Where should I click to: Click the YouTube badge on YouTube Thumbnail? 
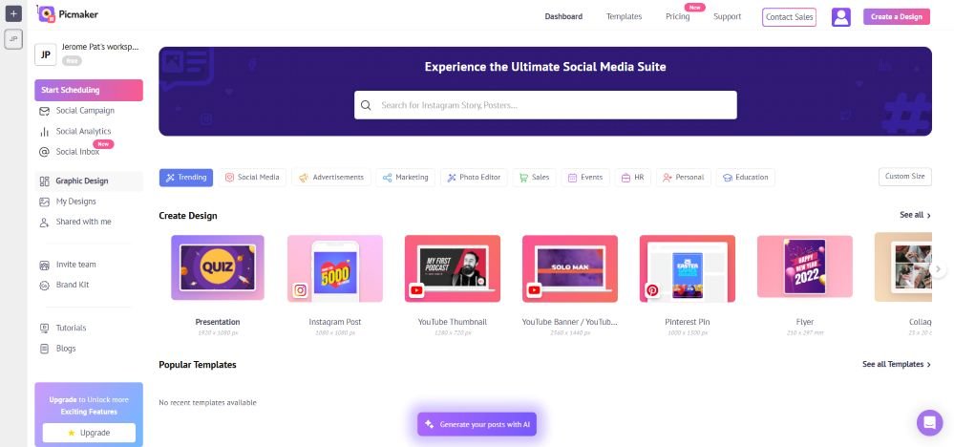click(416, 290)
